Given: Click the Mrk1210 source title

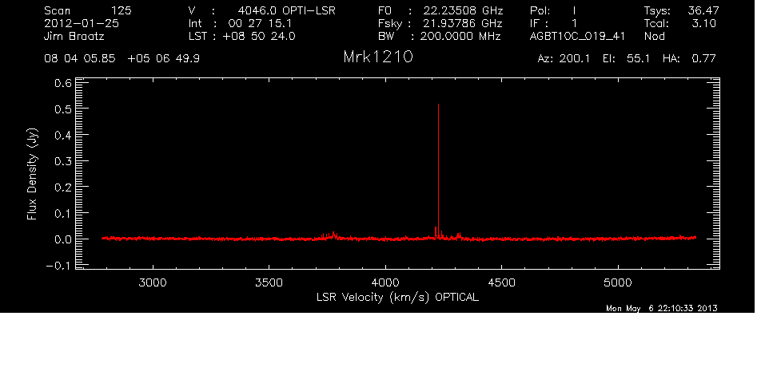Looking at the screenshot, I should [x=377, y=58].
